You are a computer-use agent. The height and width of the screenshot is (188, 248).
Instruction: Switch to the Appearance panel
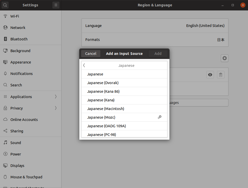(x=31, y=62)
